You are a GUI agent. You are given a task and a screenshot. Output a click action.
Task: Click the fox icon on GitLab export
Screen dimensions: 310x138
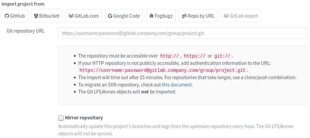[226, 16]
